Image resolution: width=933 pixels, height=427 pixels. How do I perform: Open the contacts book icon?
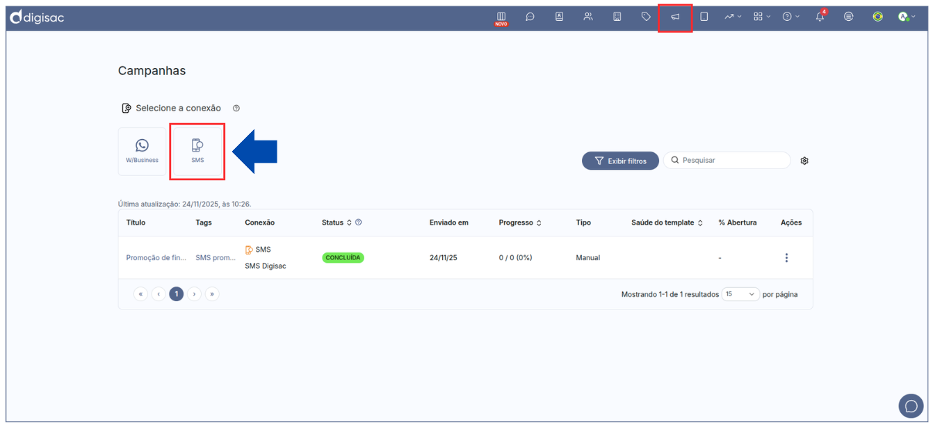[559, 17]
